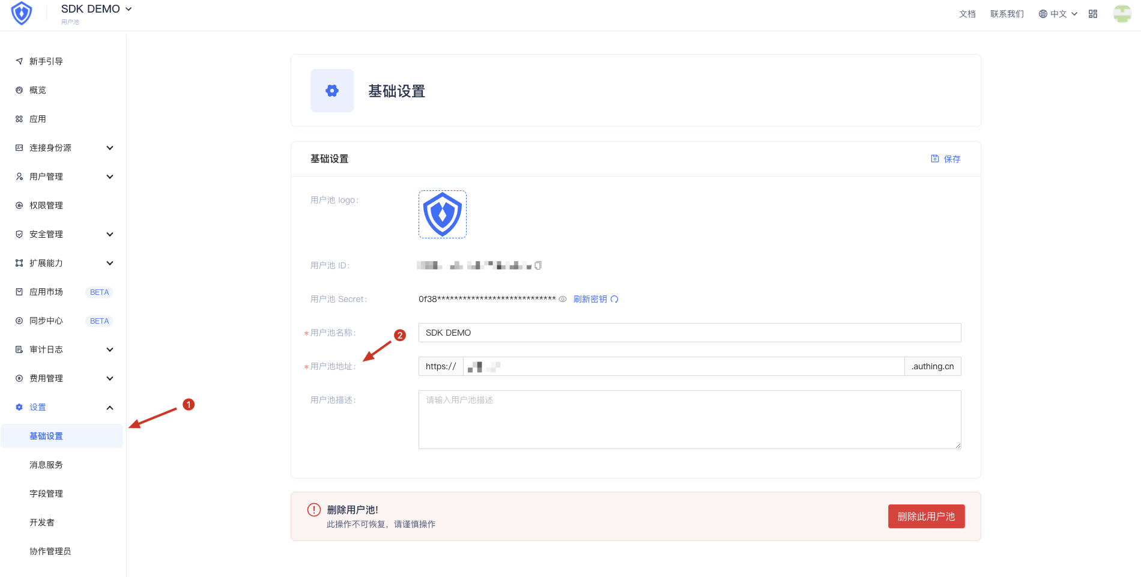Reveal the user pool Secret with eye icon
The image size is (1141, 577).
pyautogui.click(x=563, y=299)
